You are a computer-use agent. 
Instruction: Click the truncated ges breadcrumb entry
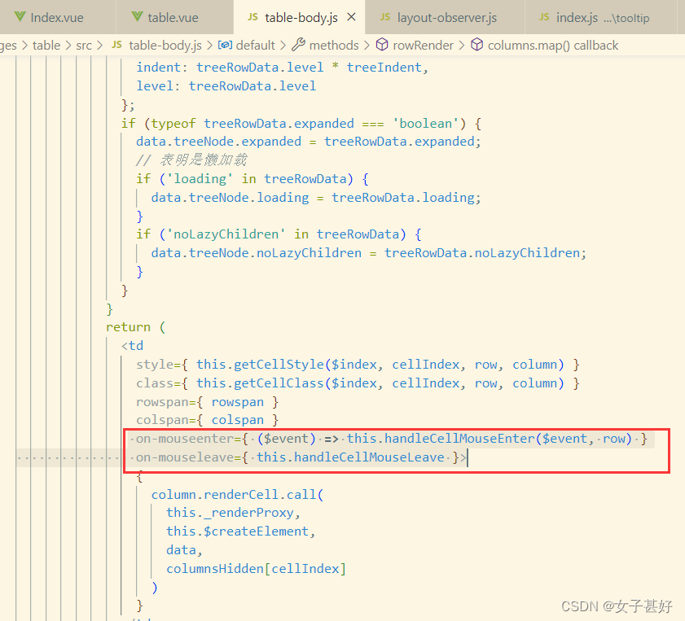click(7, 46)
